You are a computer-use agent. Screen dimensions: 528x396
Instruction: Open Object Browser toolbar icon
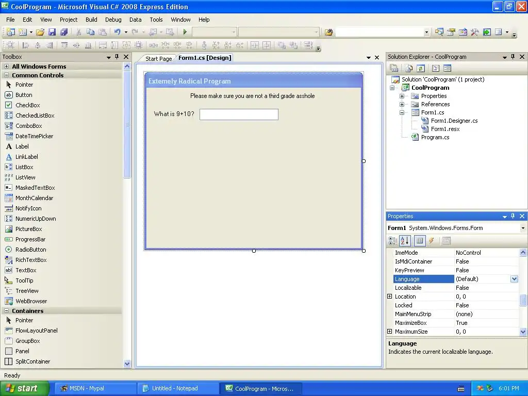coord(463,32)
